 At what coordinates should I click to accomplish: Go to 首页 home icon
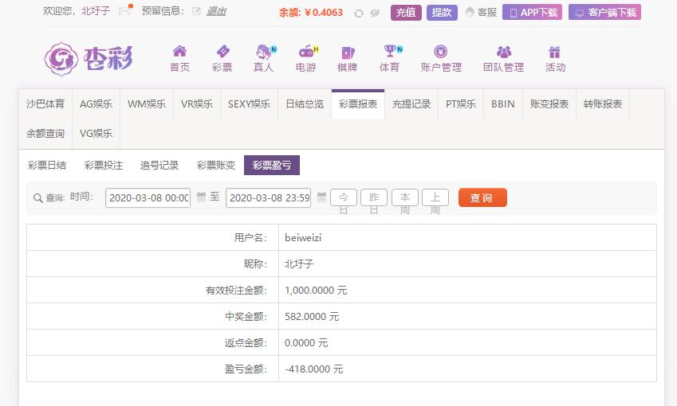point(179,51)
